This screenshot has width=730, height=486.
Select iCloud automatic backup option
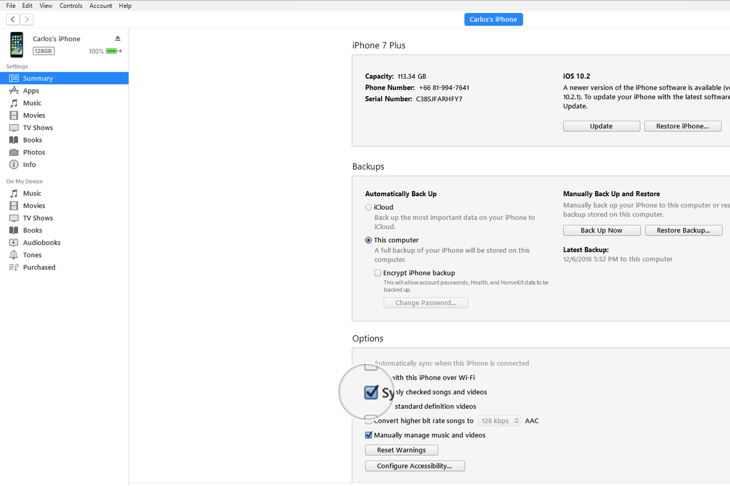click(368, 207)
